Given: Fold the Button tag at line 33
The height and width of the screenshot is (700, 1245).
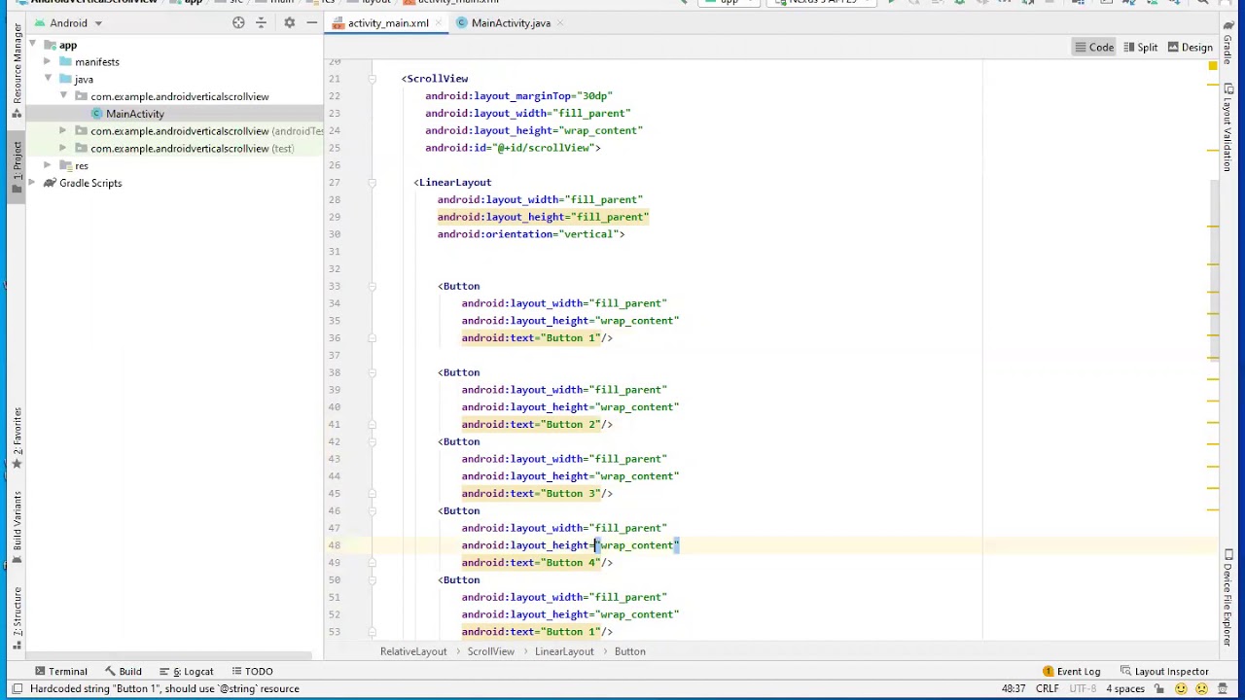Looking at the screenshot, I should [x=372, y=286].
